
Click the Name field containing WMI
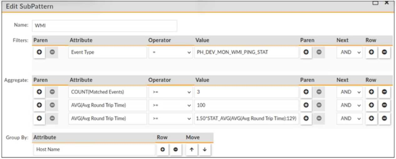pos(104,26)
